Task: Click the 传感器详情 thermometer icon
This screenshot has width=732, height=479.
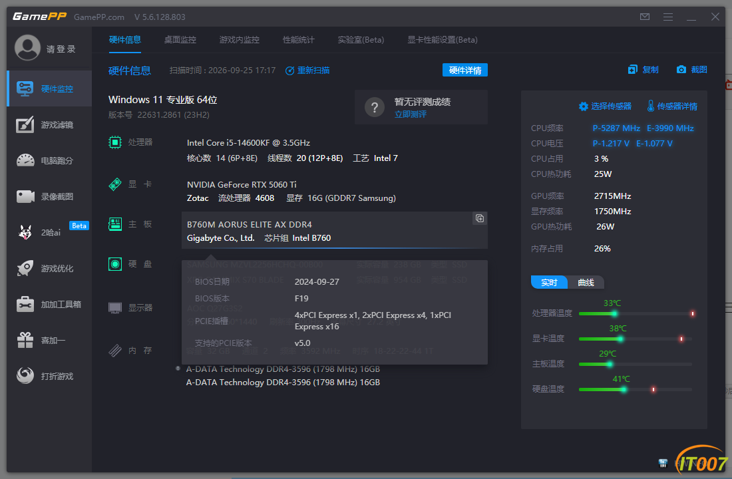Action: tap(650, 106)
